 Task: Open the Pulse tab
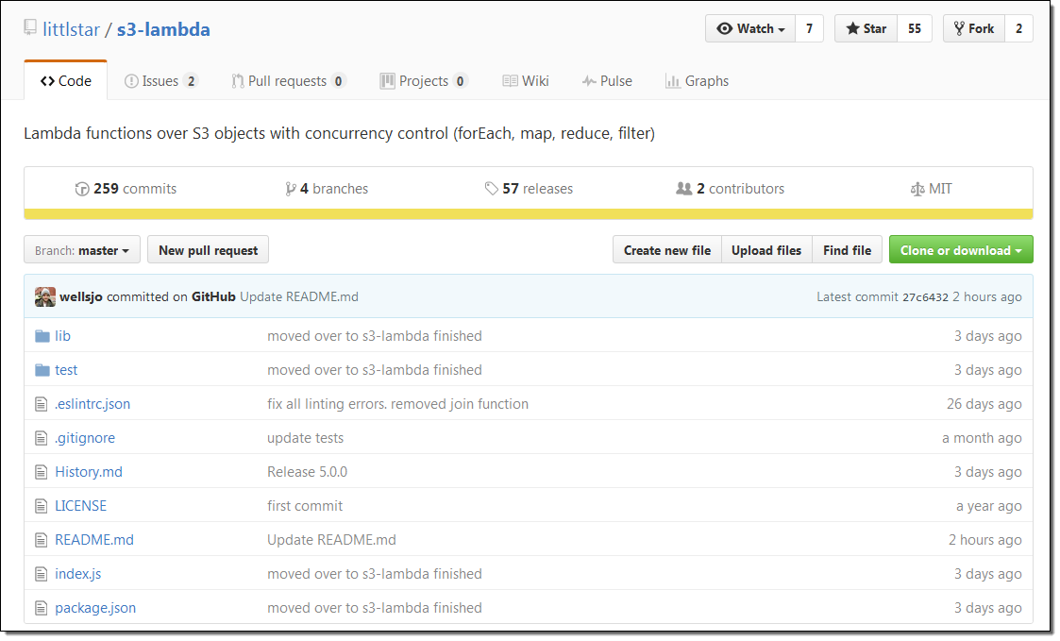(x=607, y=81)
